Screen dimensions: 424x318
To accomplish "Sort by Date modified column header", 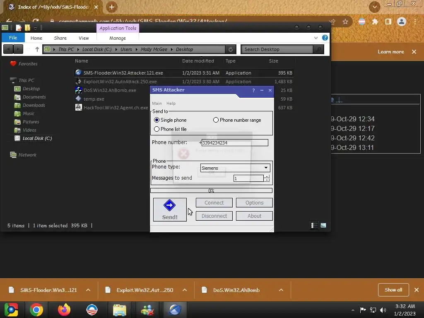I will coord(198,61).
